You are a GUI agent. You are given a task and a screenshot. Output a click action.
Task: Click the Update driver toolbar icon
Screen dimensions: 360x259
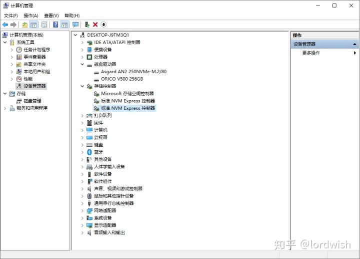[x=87, y=25]
